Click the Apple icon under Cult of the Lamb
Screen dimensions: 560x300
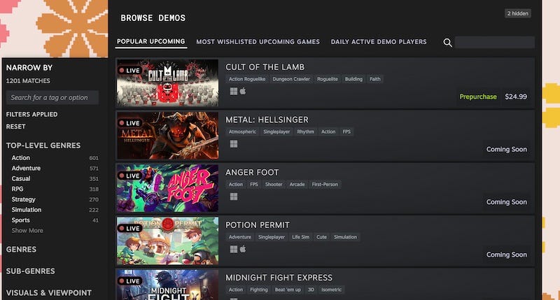[243, 91]
